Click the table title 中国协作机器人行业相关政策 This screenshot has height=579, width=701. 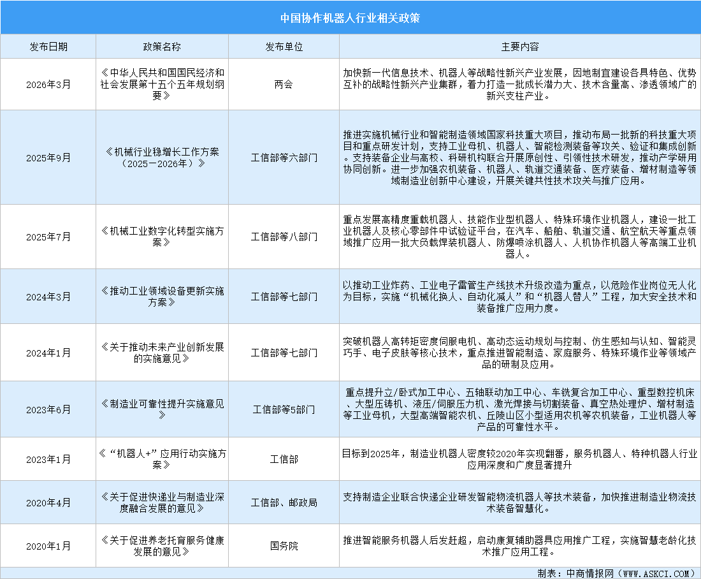350,17
